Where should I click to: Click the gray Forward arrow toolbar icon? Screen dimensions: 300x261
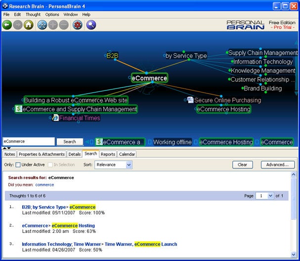(x=18, y=25)
